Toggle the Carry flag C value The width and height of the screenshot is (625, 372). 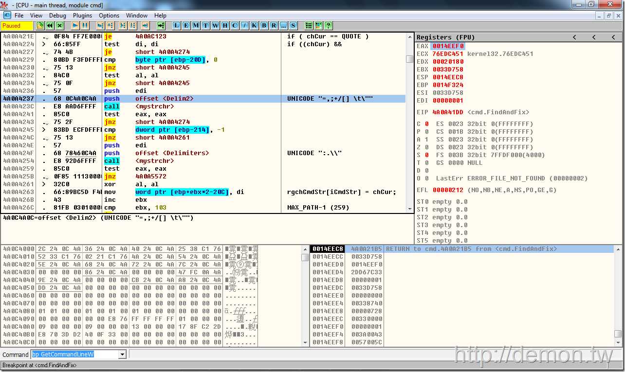tap(426, 124)
